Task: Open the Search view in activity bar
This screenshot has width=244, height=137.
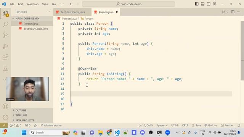Action: click(x=5, y=24)
